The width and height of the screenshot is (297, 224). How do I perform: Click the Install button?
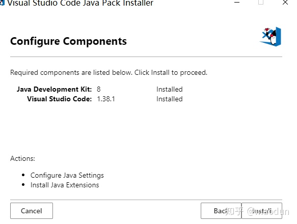[x=262, y=211]
